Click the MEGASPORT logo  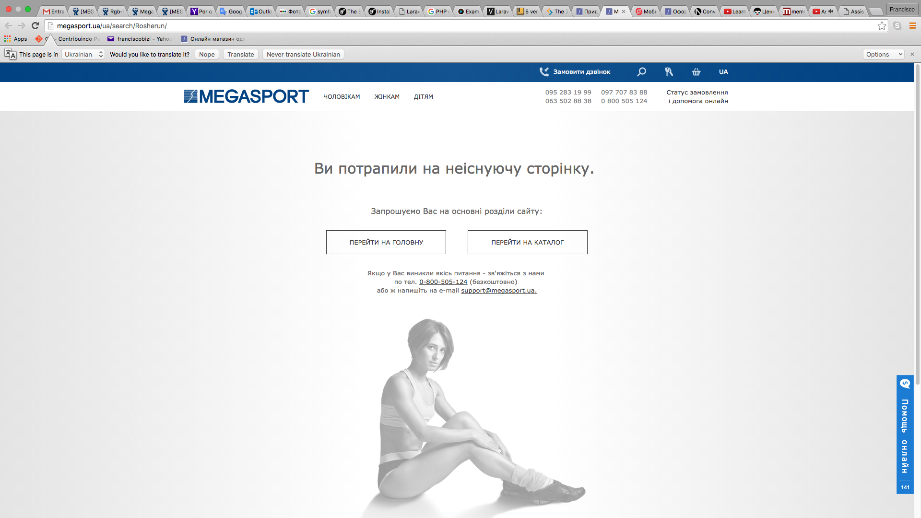pyautogui.click(x=246, y=96)
